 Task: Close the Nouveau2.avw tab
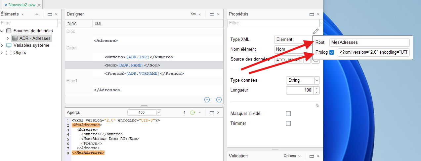click(x=39, y=5)
